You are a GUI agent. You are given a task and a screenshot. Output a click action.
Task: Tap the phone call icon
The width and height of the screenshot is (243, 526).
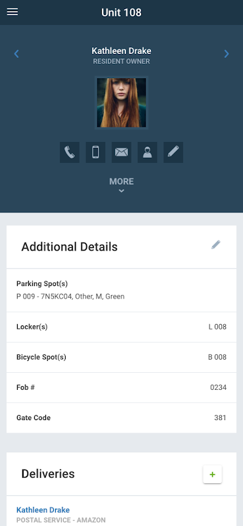(70, 153)
